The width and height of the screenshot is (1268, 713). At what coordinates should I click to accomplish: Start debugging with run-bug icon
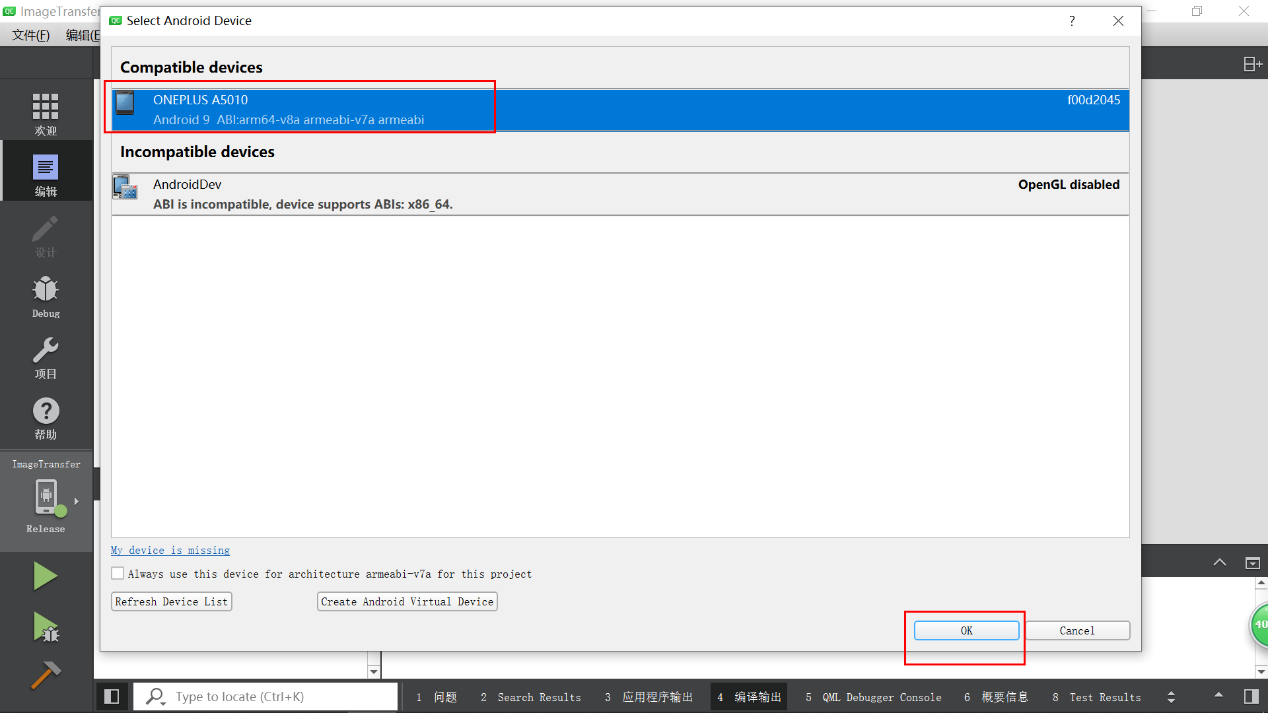point(46,627)
